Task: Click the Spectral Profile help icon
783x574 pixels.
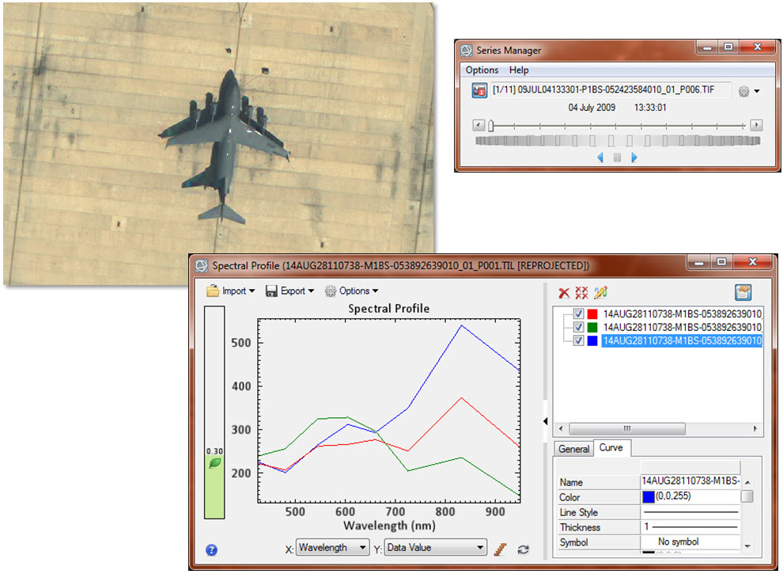Action: click(211, 549)
